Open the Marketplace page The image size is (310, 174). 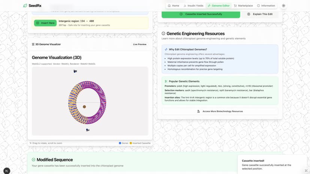[x=243, y=6]
